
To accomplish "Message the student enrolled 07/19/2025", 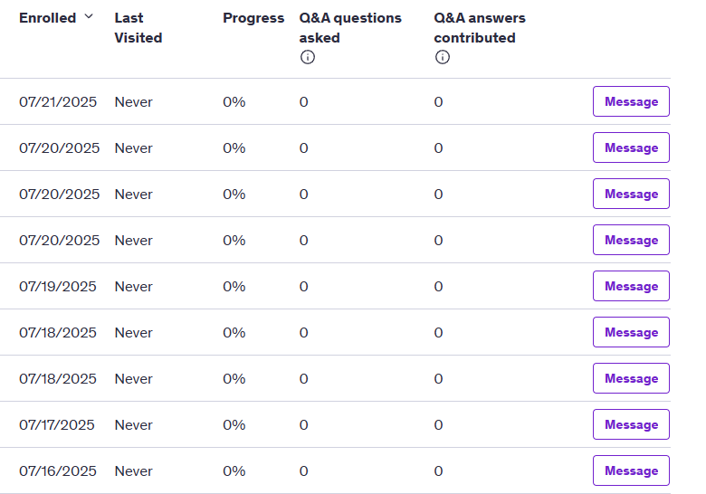I will 631,286.
